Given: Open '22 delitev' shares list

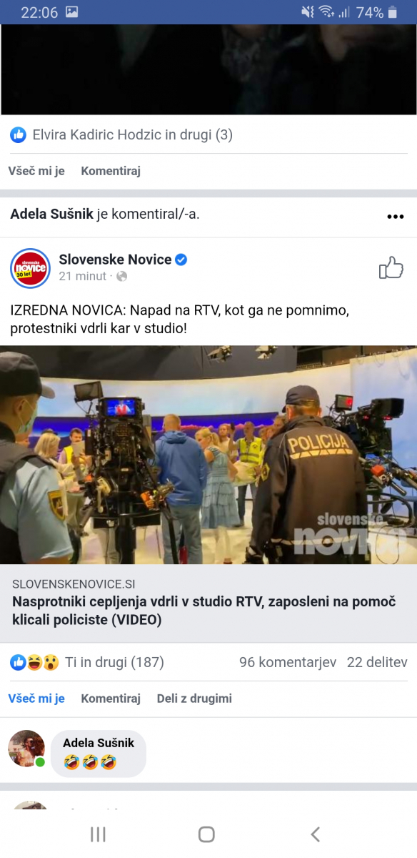Looking at the screenshot, I should point(377,663).
